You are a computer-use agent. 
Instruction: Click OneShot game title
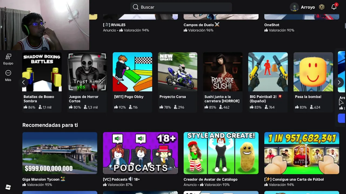click(272, 25)
